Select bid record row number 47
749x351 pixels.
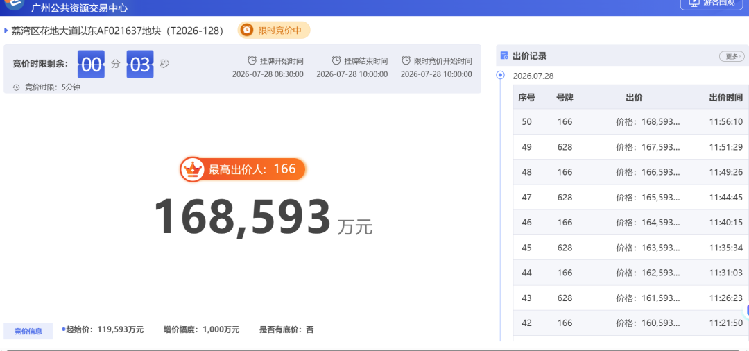tap(631, 197)
